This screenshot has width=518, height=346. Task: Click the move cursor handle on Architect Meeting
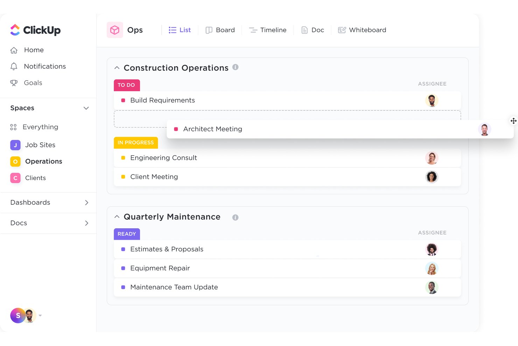click(x=513, y=121)
